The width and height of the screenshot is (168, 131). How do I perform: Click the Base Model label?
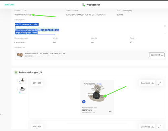click(x=19, y=47)
